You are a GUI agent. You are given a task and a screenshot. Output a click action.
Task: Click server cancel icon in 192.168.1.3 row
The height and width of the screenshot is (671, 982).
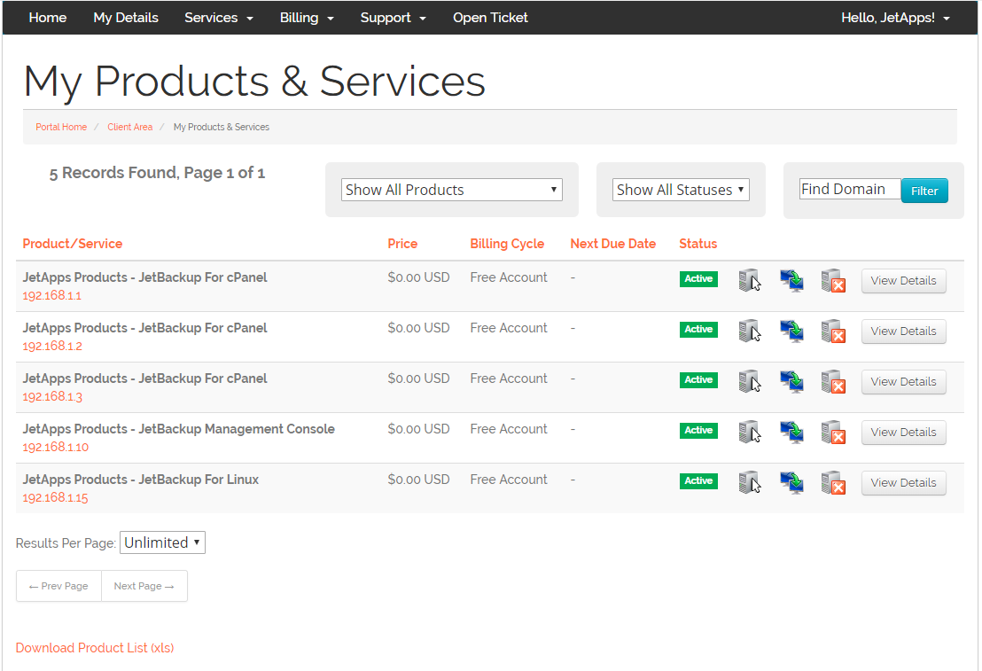tap(834, 381)
